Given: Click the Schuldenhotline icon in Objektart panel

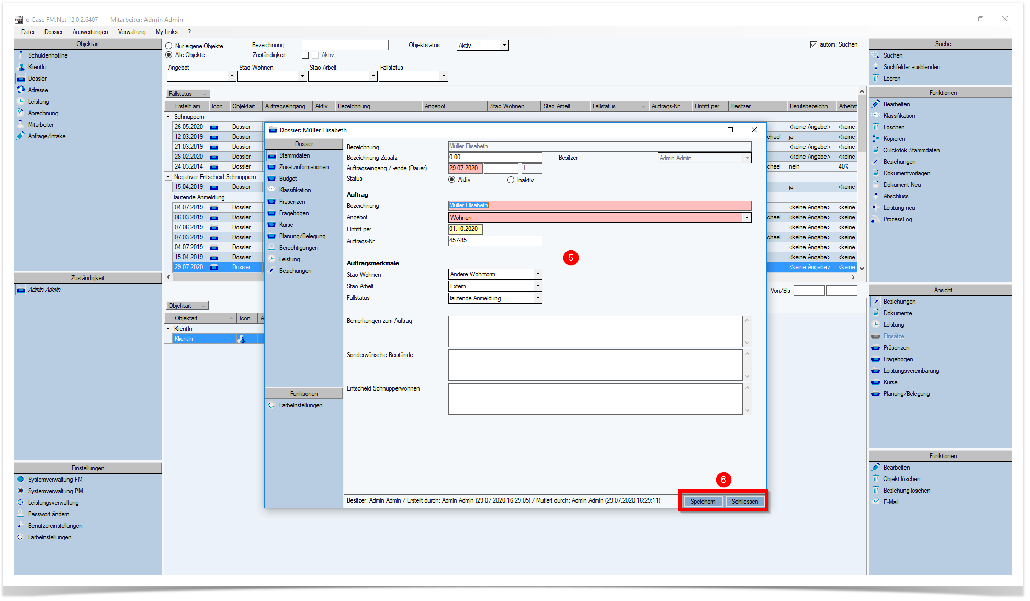Looking at the screenshot, I should 20,55.
